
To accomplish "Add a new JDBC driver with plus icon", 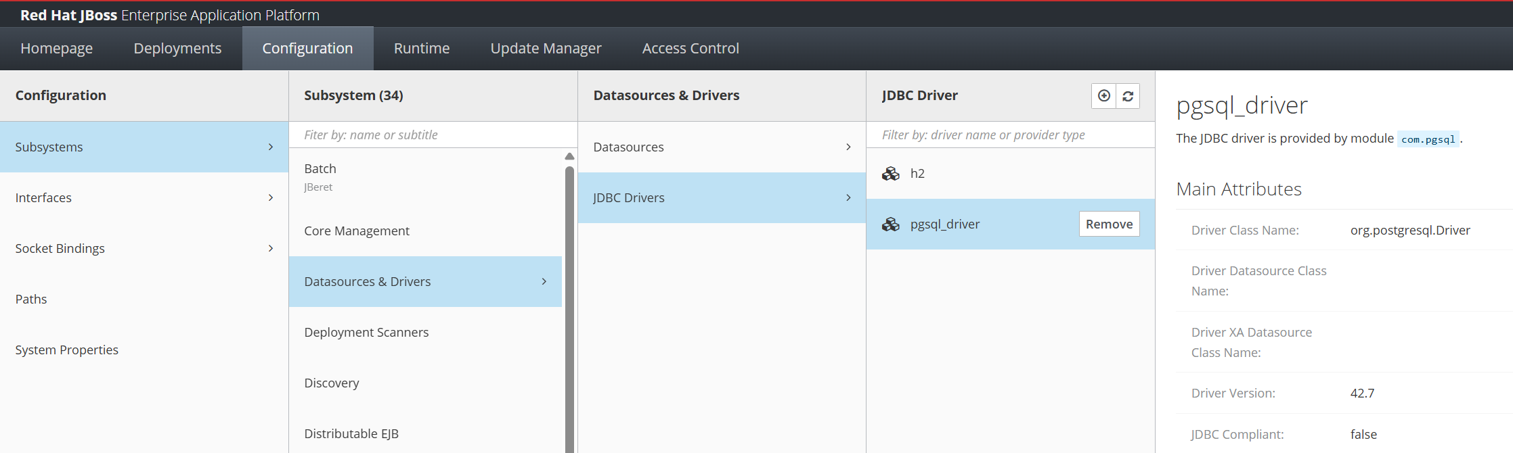I will [1103, 96].
